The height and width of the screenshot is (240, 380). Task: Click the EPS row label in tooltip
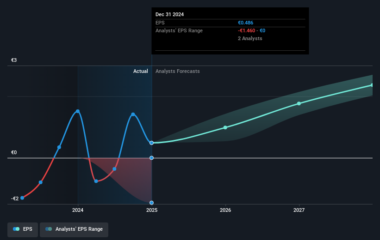pyautogui.click(x=160, y=23)
